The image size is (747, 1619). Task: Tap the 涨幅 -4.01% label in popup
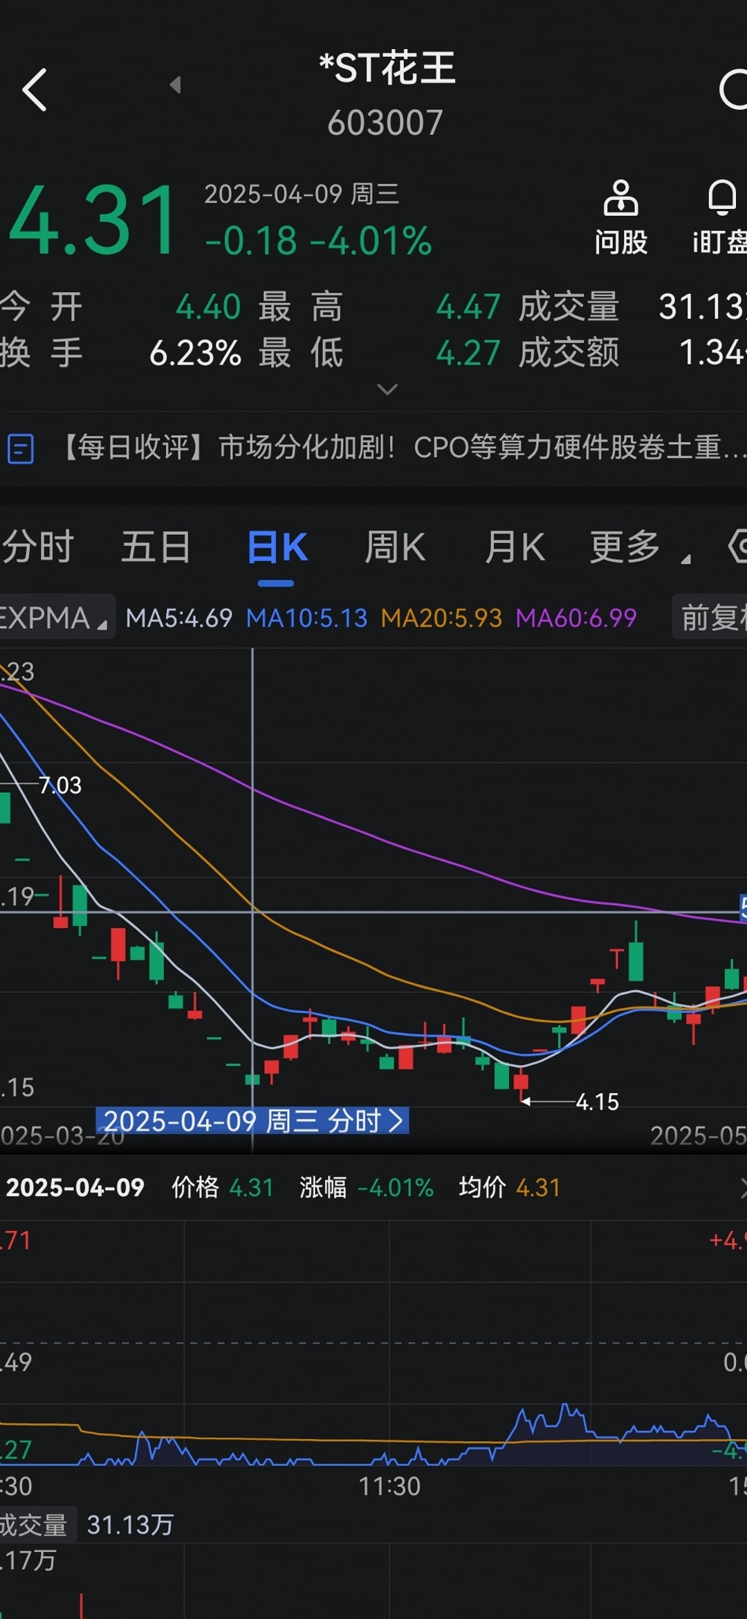click(367, 1188)
